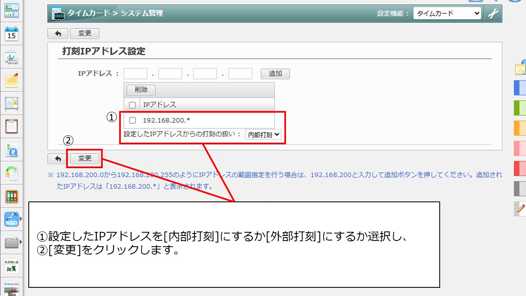
Task: Select the pencil edit icon at right edge
Action: [520, 208]
